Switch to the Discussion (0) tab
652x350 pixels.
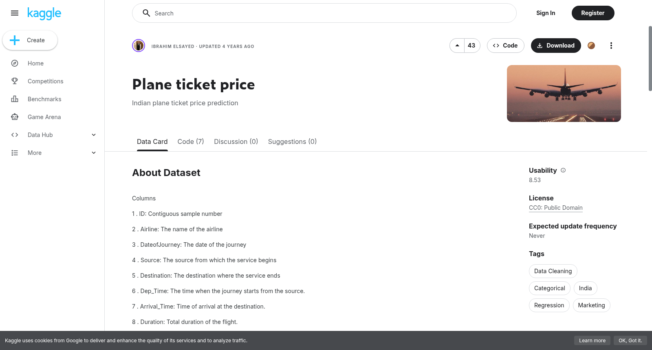[x=236, y=141]
